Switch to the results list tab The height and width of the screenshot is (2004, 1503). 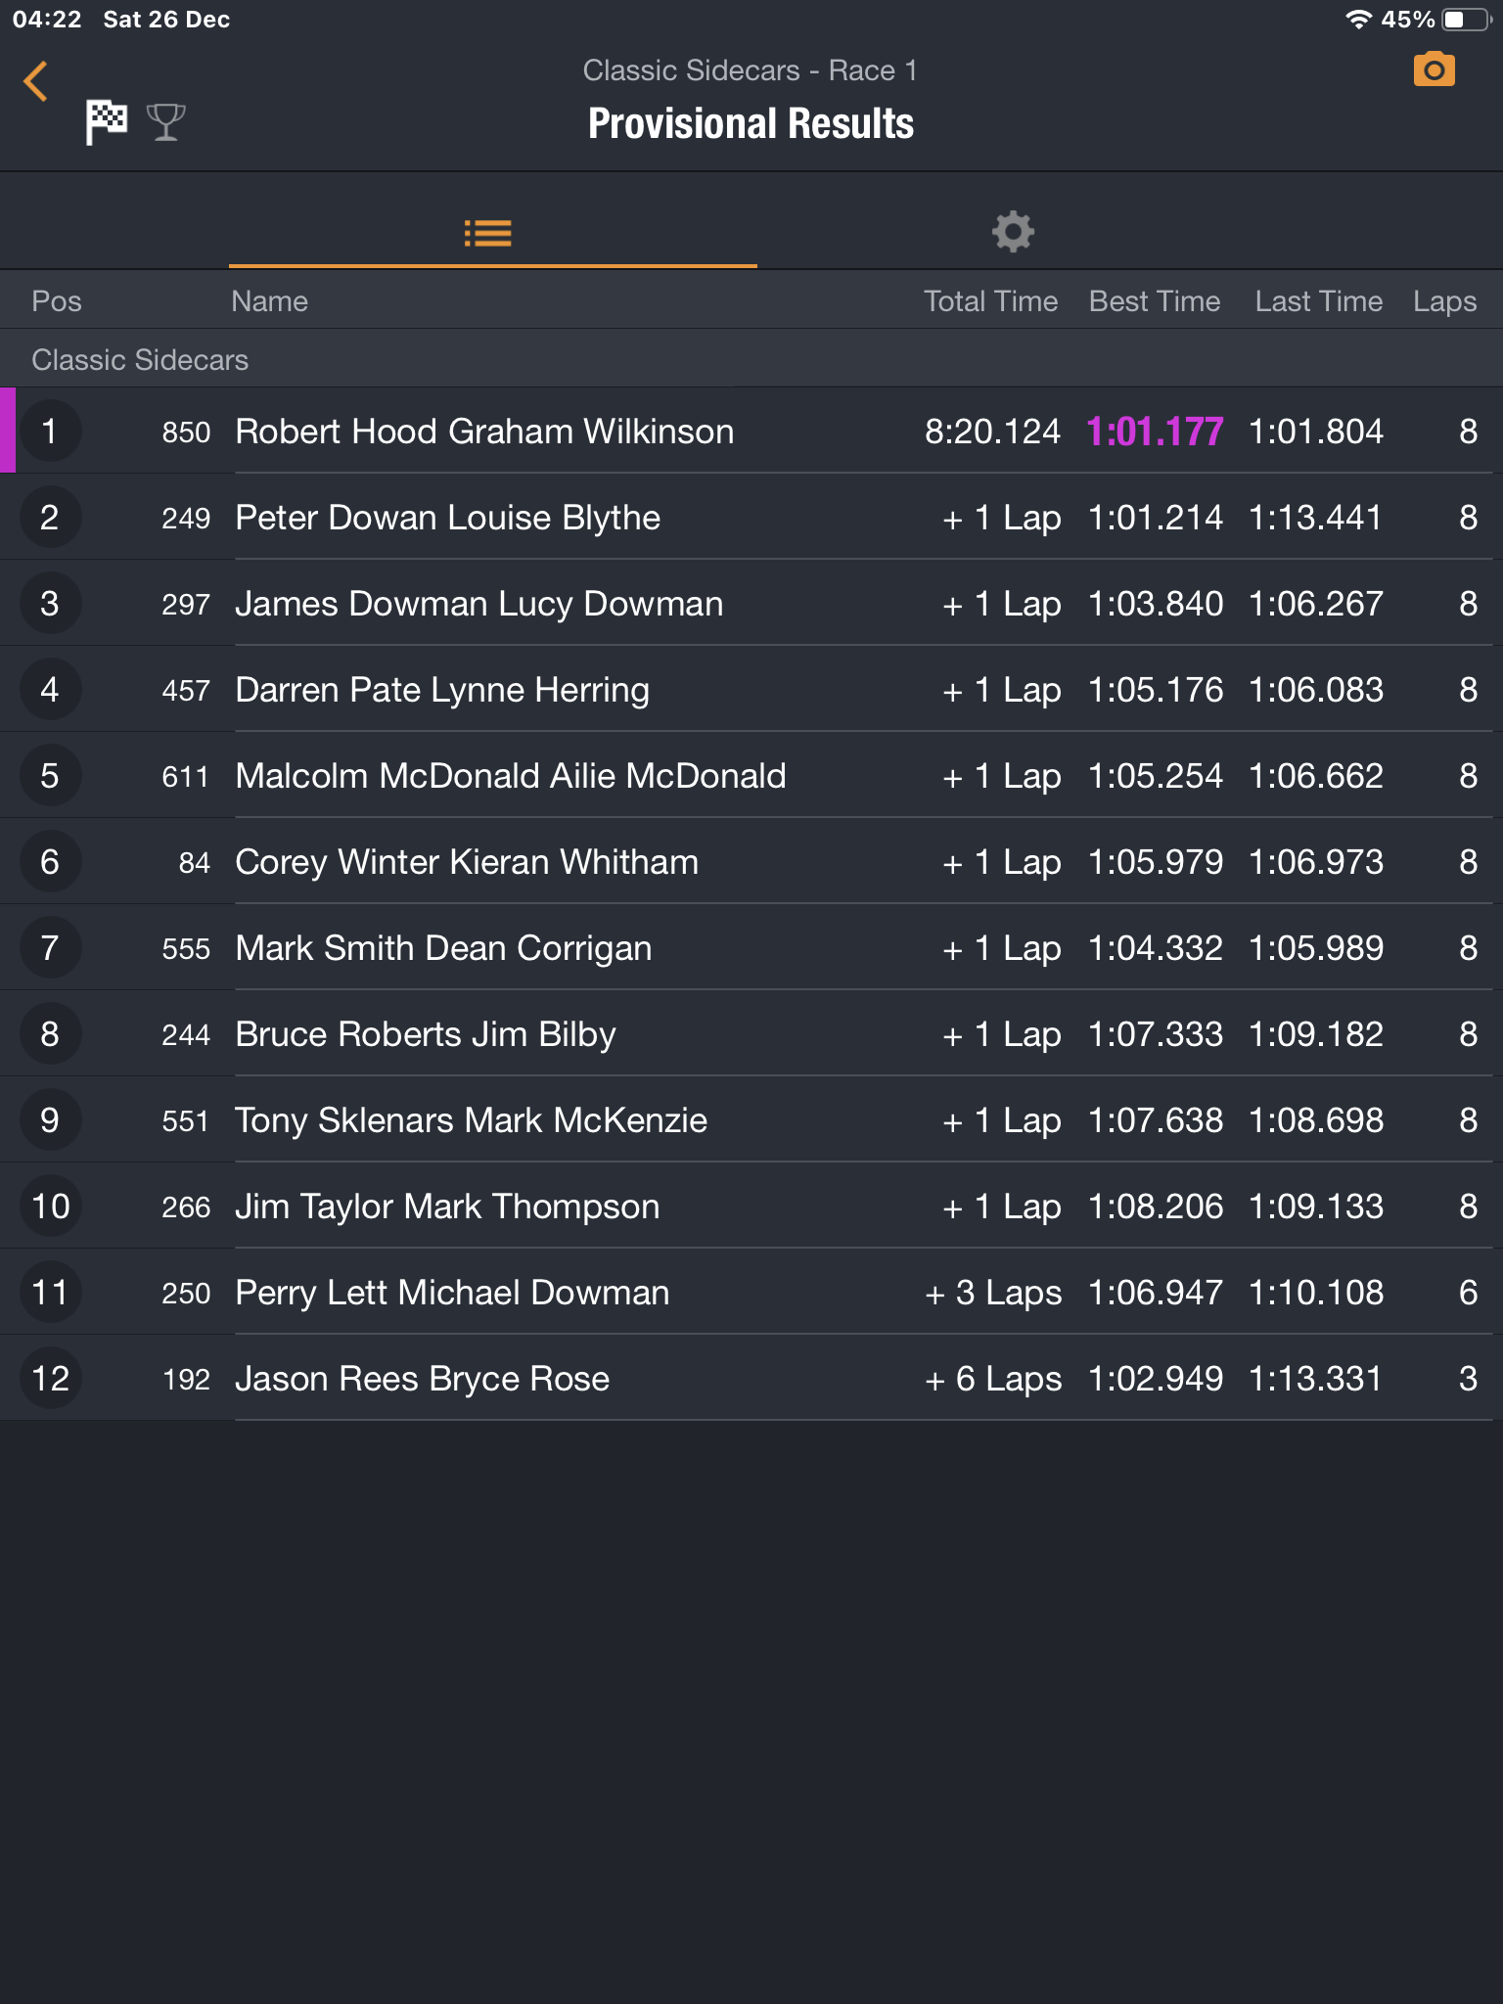[488, 233]
